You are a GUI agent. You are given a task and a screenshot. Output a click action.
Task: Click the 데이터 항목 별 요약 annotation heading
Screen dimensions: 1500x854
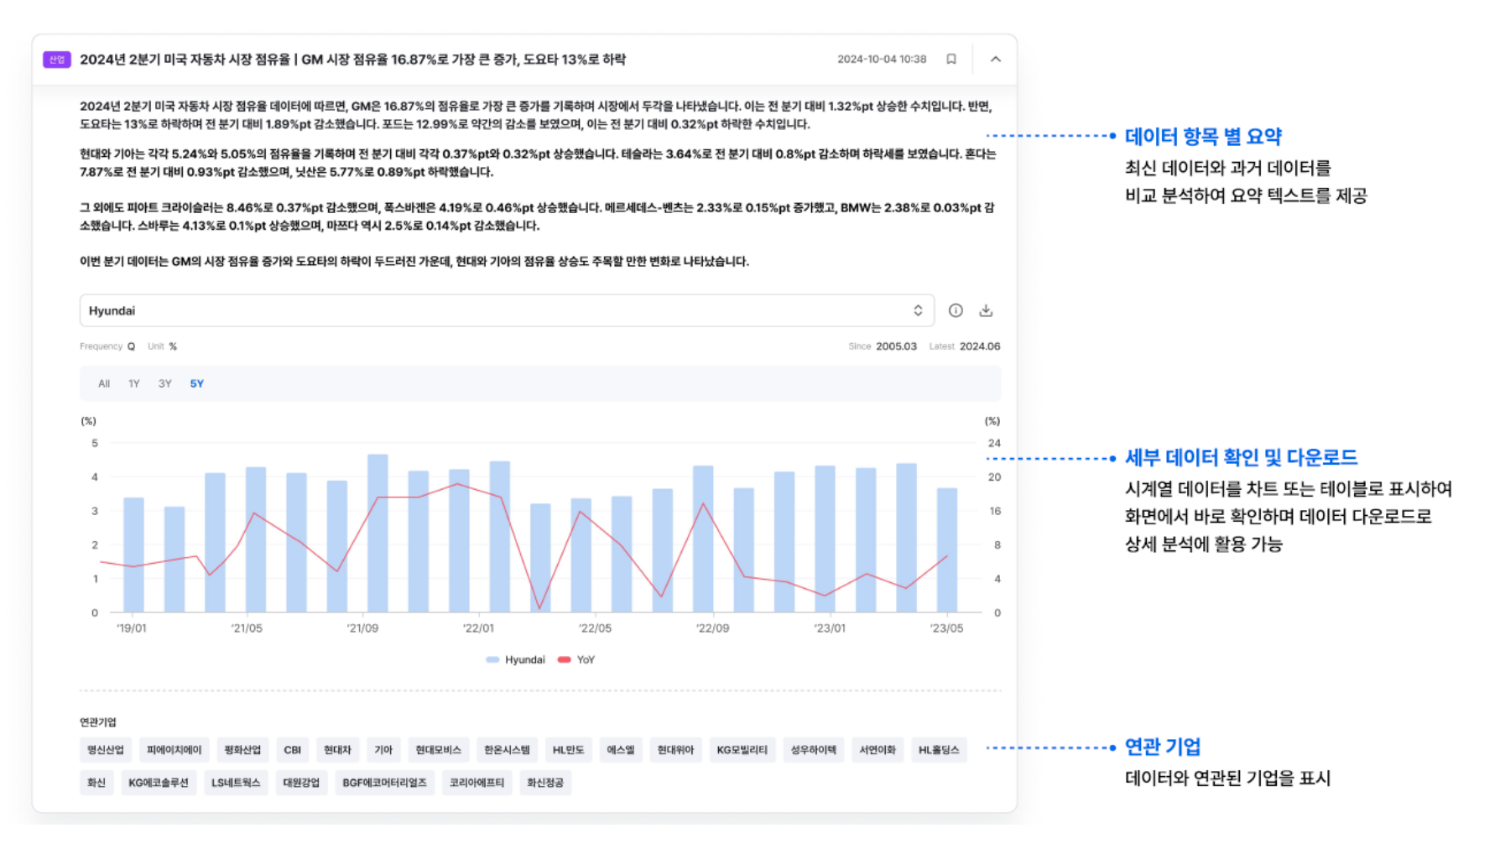(x=1203, y=136)
